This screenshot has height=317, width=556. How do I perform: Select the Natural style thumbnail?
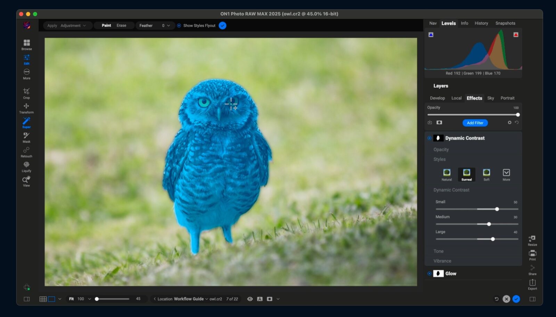pyautogui.click(x=447, y=174)
